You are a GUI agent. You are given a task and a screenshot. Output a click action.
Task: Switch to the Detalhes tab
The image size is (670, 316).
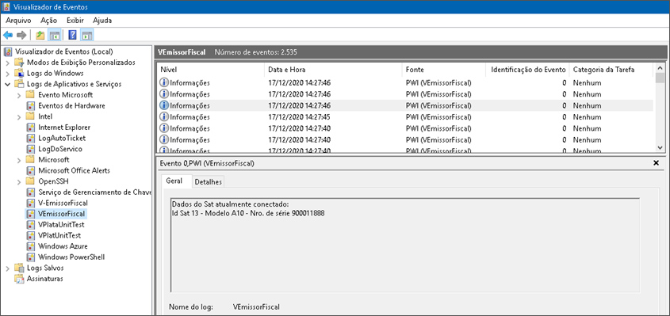208,182
